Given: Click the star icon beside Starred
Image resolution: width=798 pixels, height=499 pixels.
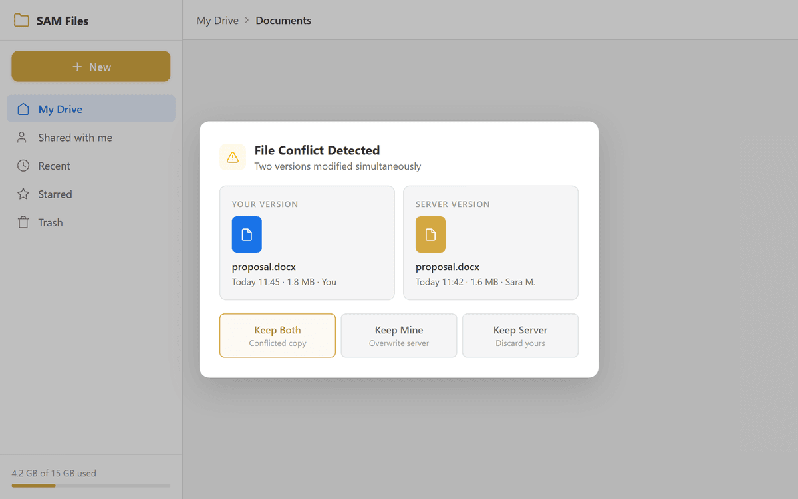Looking at the screenshot, I should [23, 194].
